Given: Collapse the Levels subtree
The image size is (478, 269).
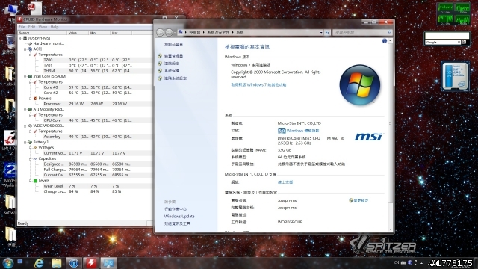Looking at the screenshot, I should [30, 181].
